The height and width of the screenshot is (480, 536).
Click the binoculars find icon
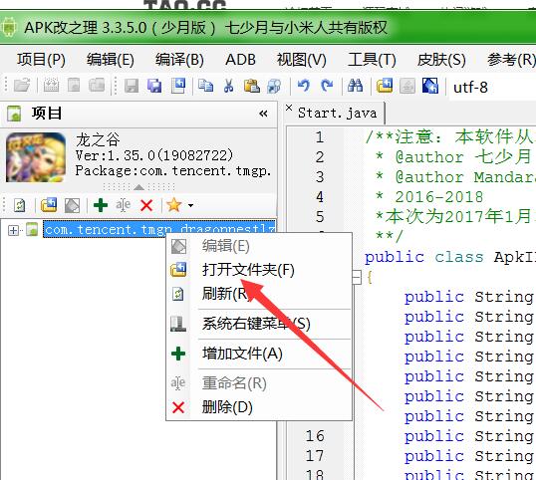[355, 86]
